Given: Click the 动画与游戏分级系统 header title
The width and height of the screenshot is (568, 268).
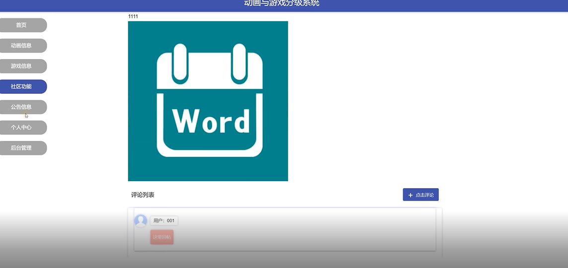Looking at the screenshot, I should tap(282, 3).
